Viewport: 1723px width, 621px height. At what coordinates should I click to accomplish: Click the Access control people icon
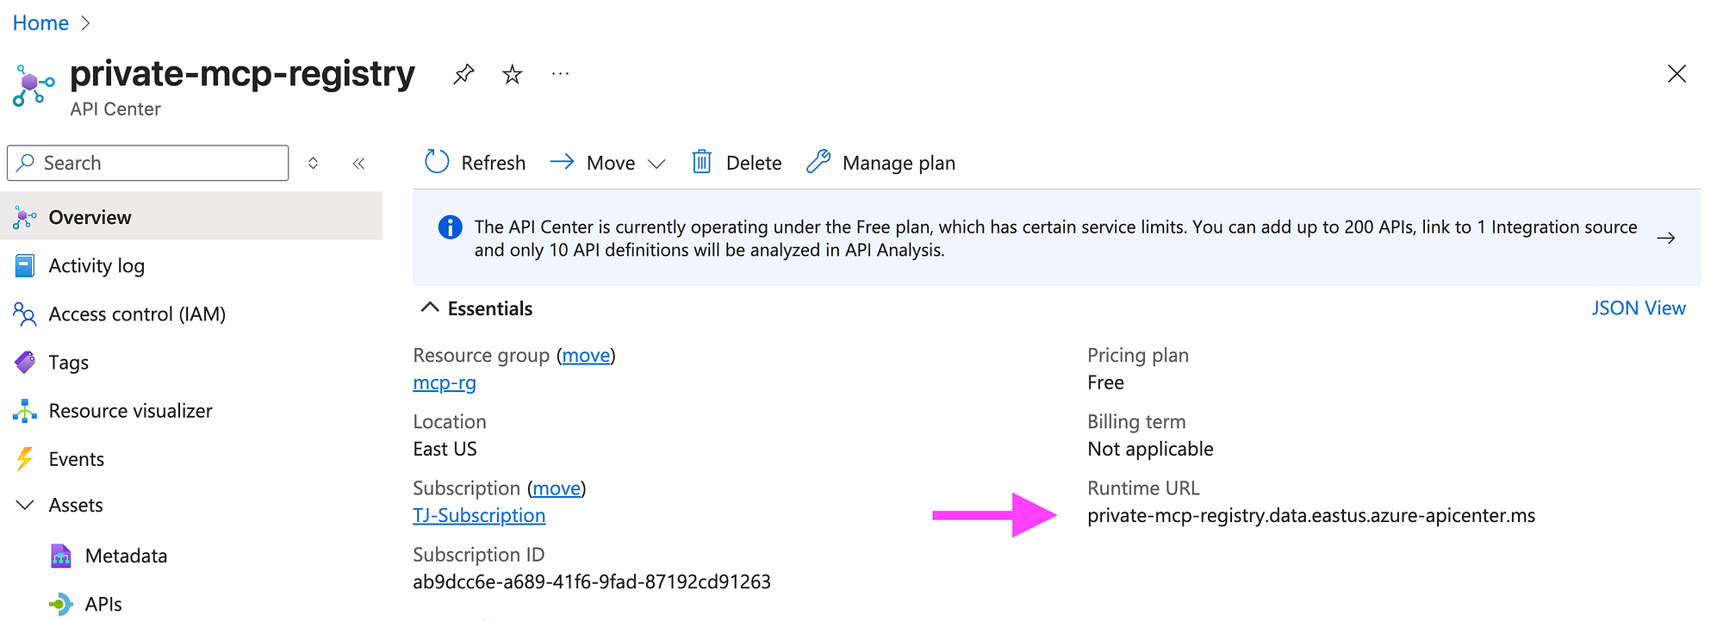click(x=25, y=314)
